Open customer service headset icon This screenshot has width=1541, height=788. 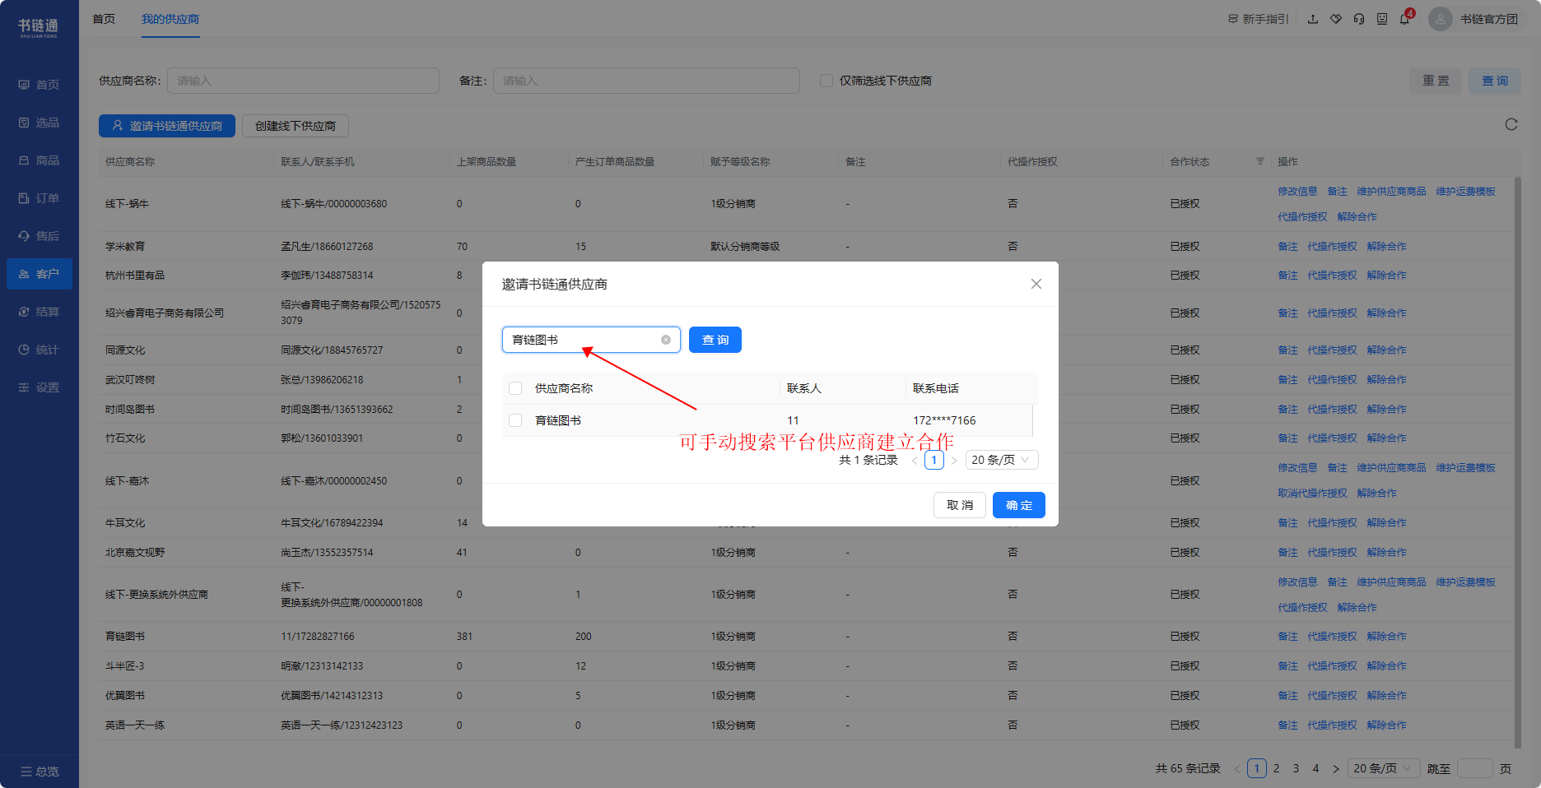pos(1359,19)
